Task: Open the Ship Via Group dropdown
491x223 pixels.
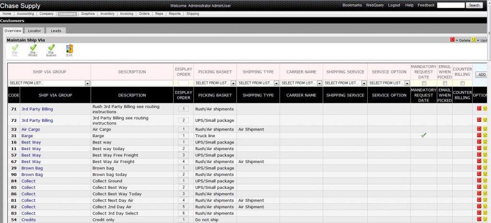Action: pyautogui.click(x=49, y=83)
